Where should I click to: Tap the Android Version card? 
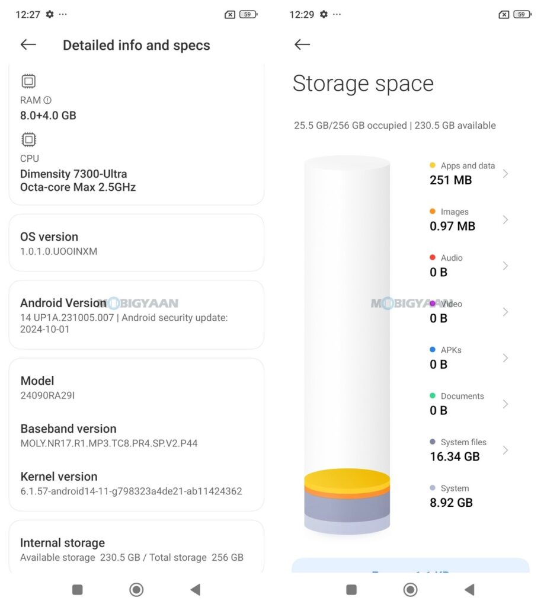(x=136, y=315)
